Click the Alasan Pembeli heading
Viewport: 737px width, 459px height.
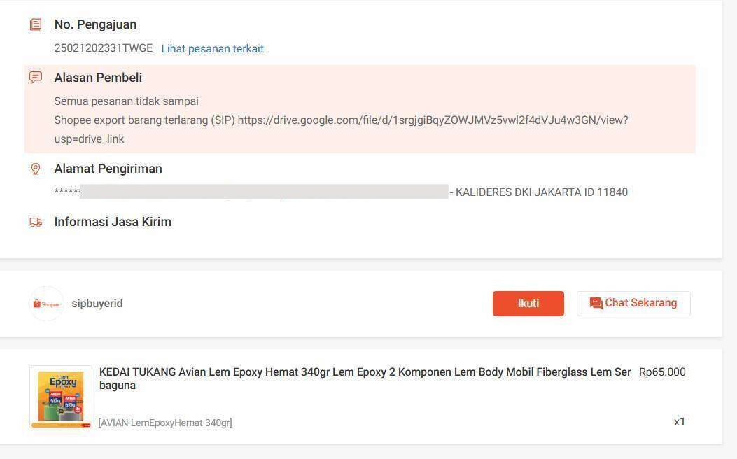click(x=98, y=78)
